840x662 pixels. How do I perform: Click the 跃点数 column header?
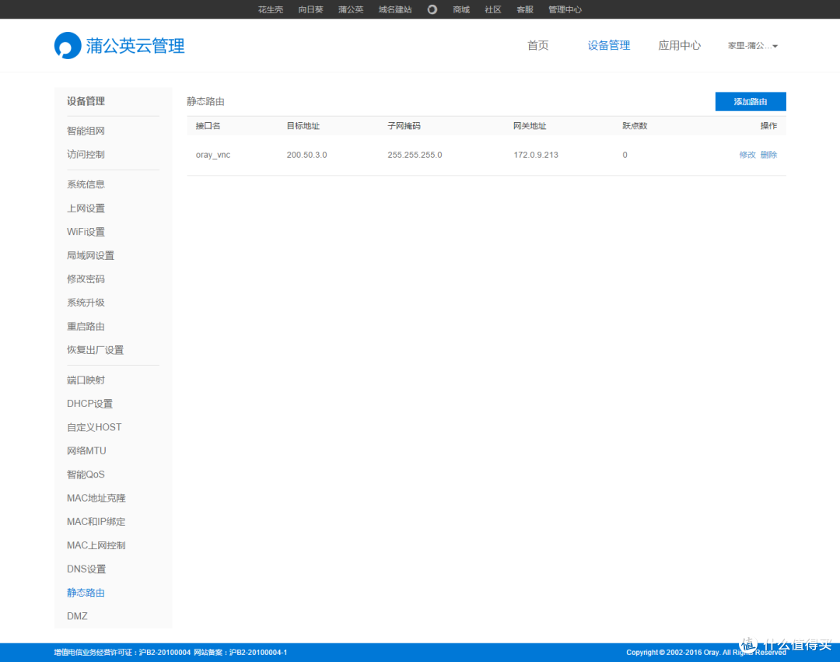pos(635,126)
